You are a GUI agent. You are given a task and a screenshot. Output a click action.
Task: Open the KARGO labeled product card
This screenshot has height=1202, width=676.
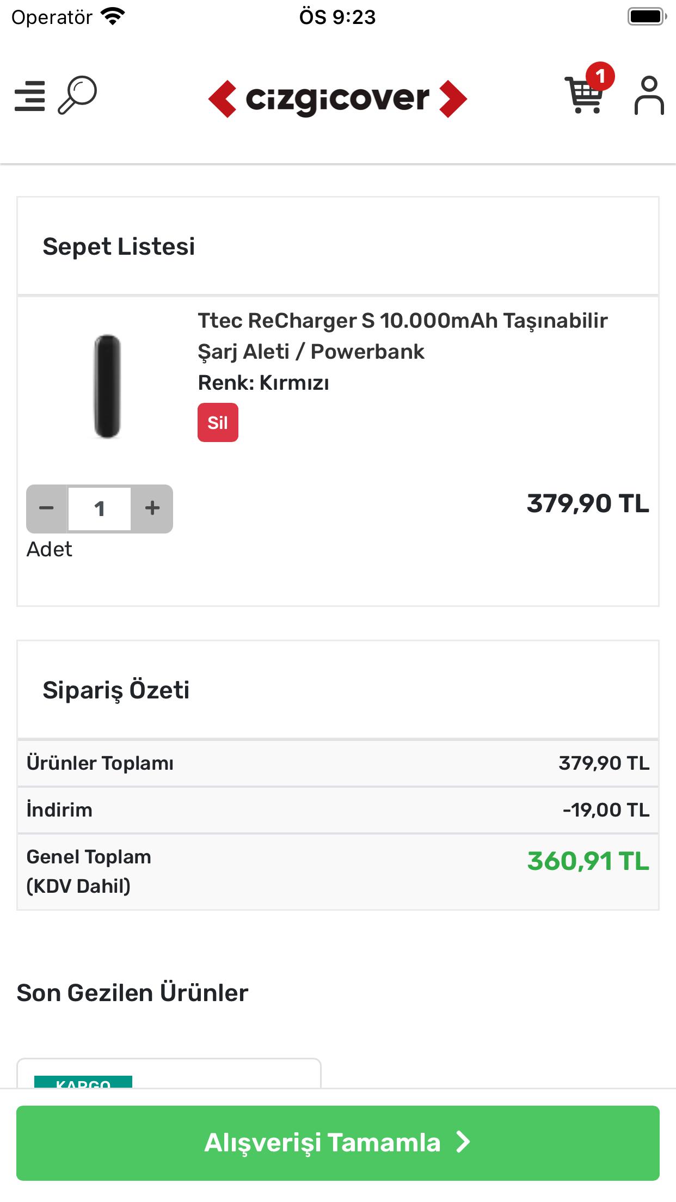coord(169,1073)
